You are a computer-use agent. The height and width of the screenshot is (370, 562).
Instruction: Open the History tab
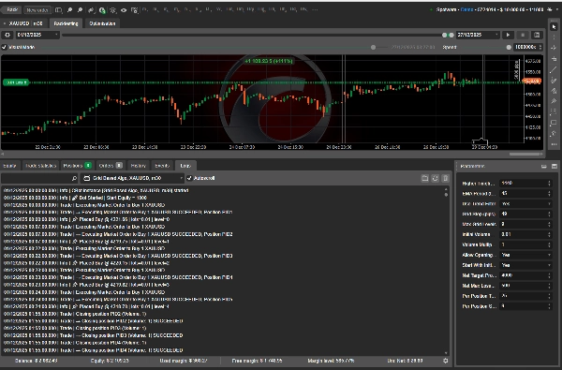pos(139,166)
